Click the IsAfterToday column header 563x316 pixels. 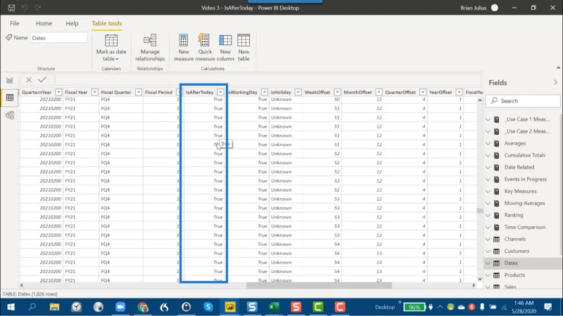point(200,92)
